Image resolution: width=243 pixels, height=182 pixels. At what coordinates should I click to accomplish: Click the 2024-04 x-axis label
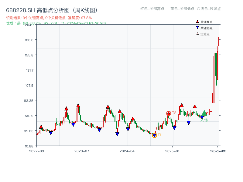(127, 151)
